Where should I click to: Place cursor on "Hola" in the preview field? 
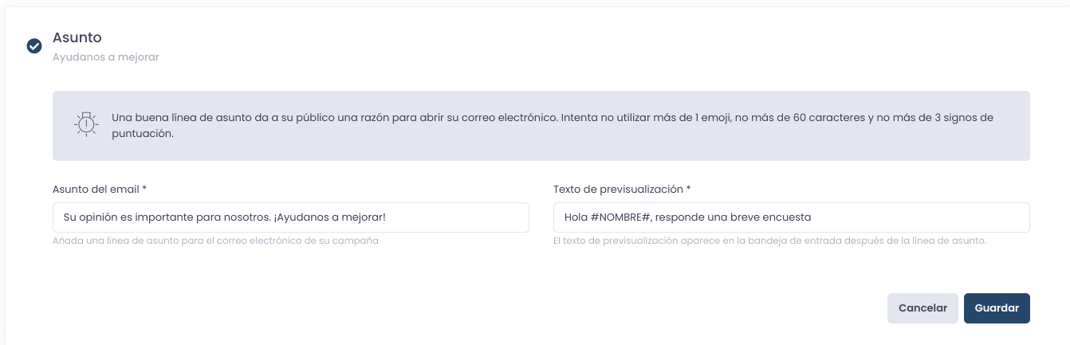click(x=576, y=218)
